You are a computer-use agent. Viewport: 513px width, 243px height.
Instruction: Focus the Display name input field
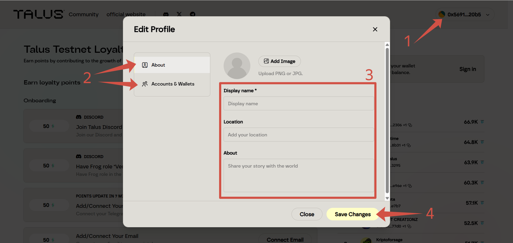pos(298,104)
